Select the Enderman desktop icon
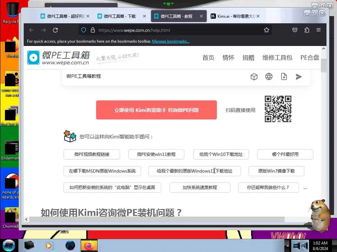 tap(10, 150)
